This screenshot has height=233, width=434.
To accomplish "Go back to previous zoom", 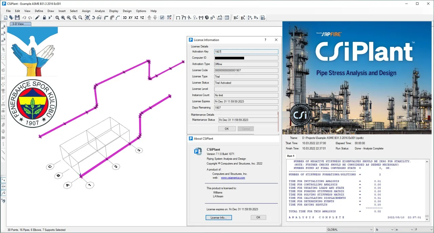I will coord(69,18).
